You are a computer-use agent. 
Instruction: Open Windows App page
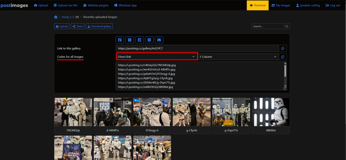(125, 5)
